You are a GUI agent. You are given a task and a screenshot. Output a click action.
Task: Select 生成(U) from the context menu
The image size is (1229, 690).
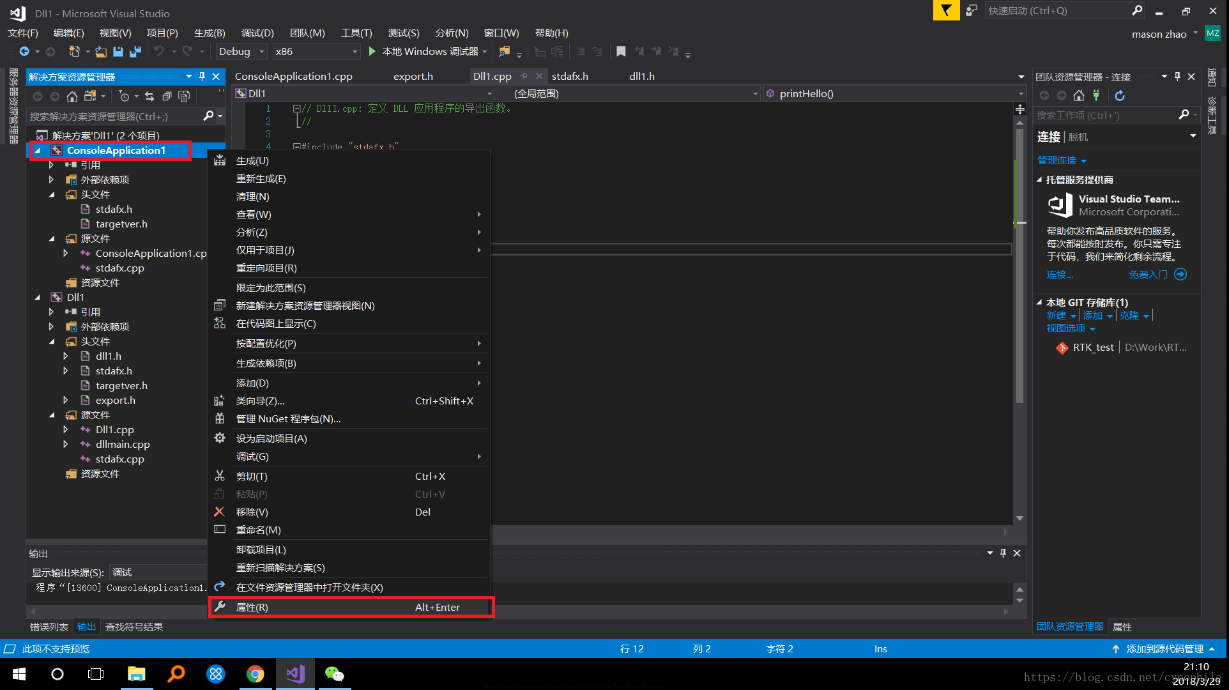(x=350, y=161)
